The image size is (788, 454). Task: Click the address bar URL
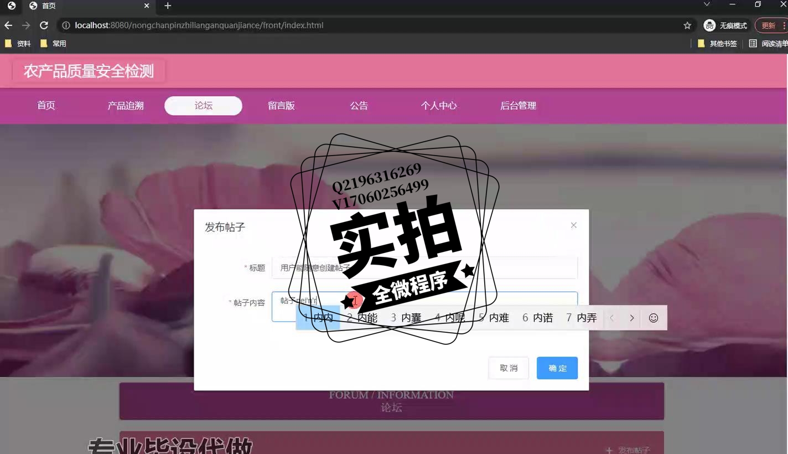pos(199,25)
